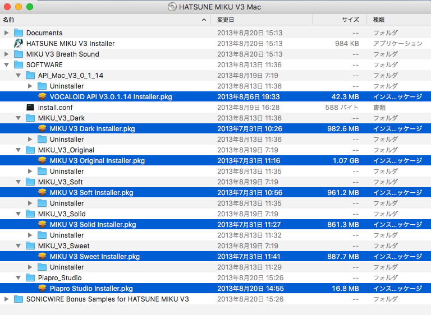Click the MIKU_V3_Original folder icon
The height and width of the screenshot is (315, 431).
tap(30, 150)
